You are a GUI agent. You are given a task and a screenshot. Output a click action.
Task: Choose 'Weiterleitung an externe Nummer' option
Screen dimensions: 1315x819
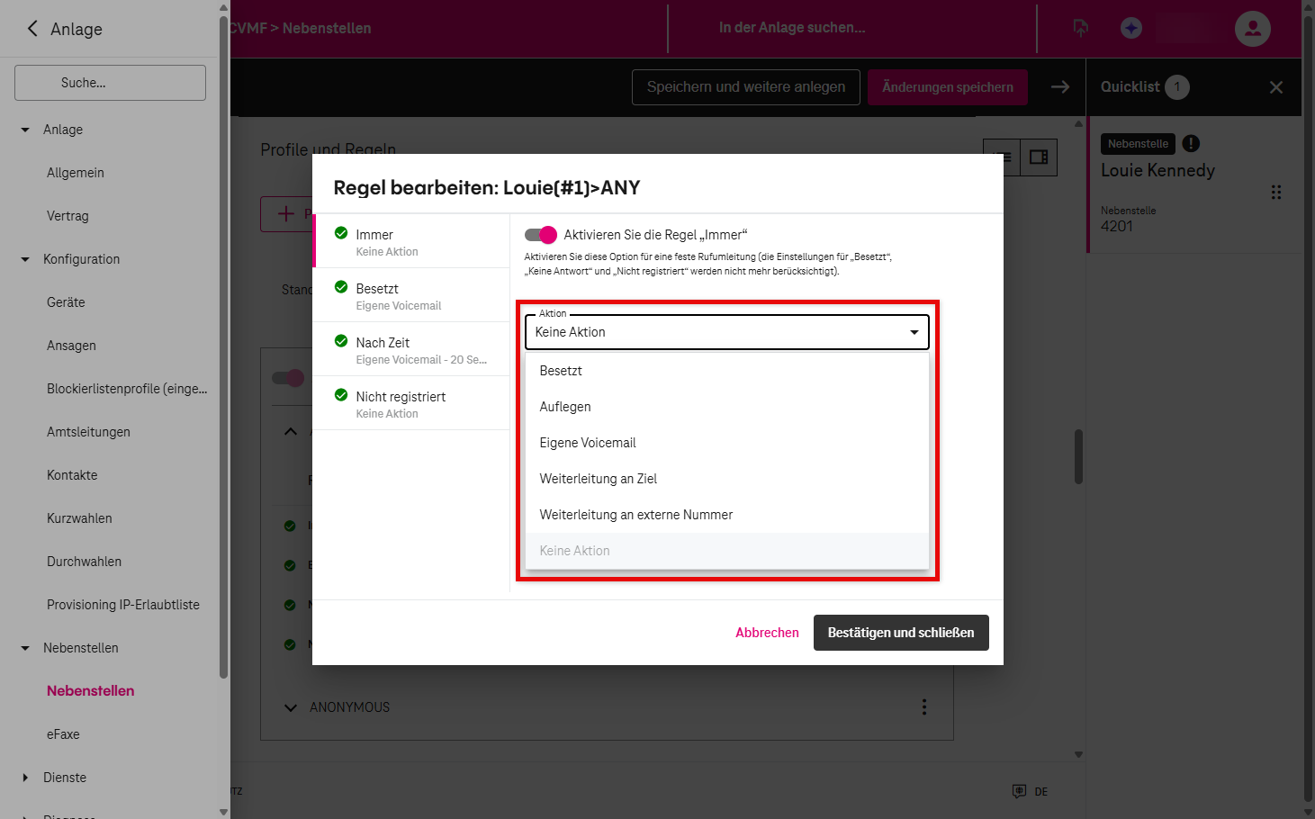pos(635,515)
